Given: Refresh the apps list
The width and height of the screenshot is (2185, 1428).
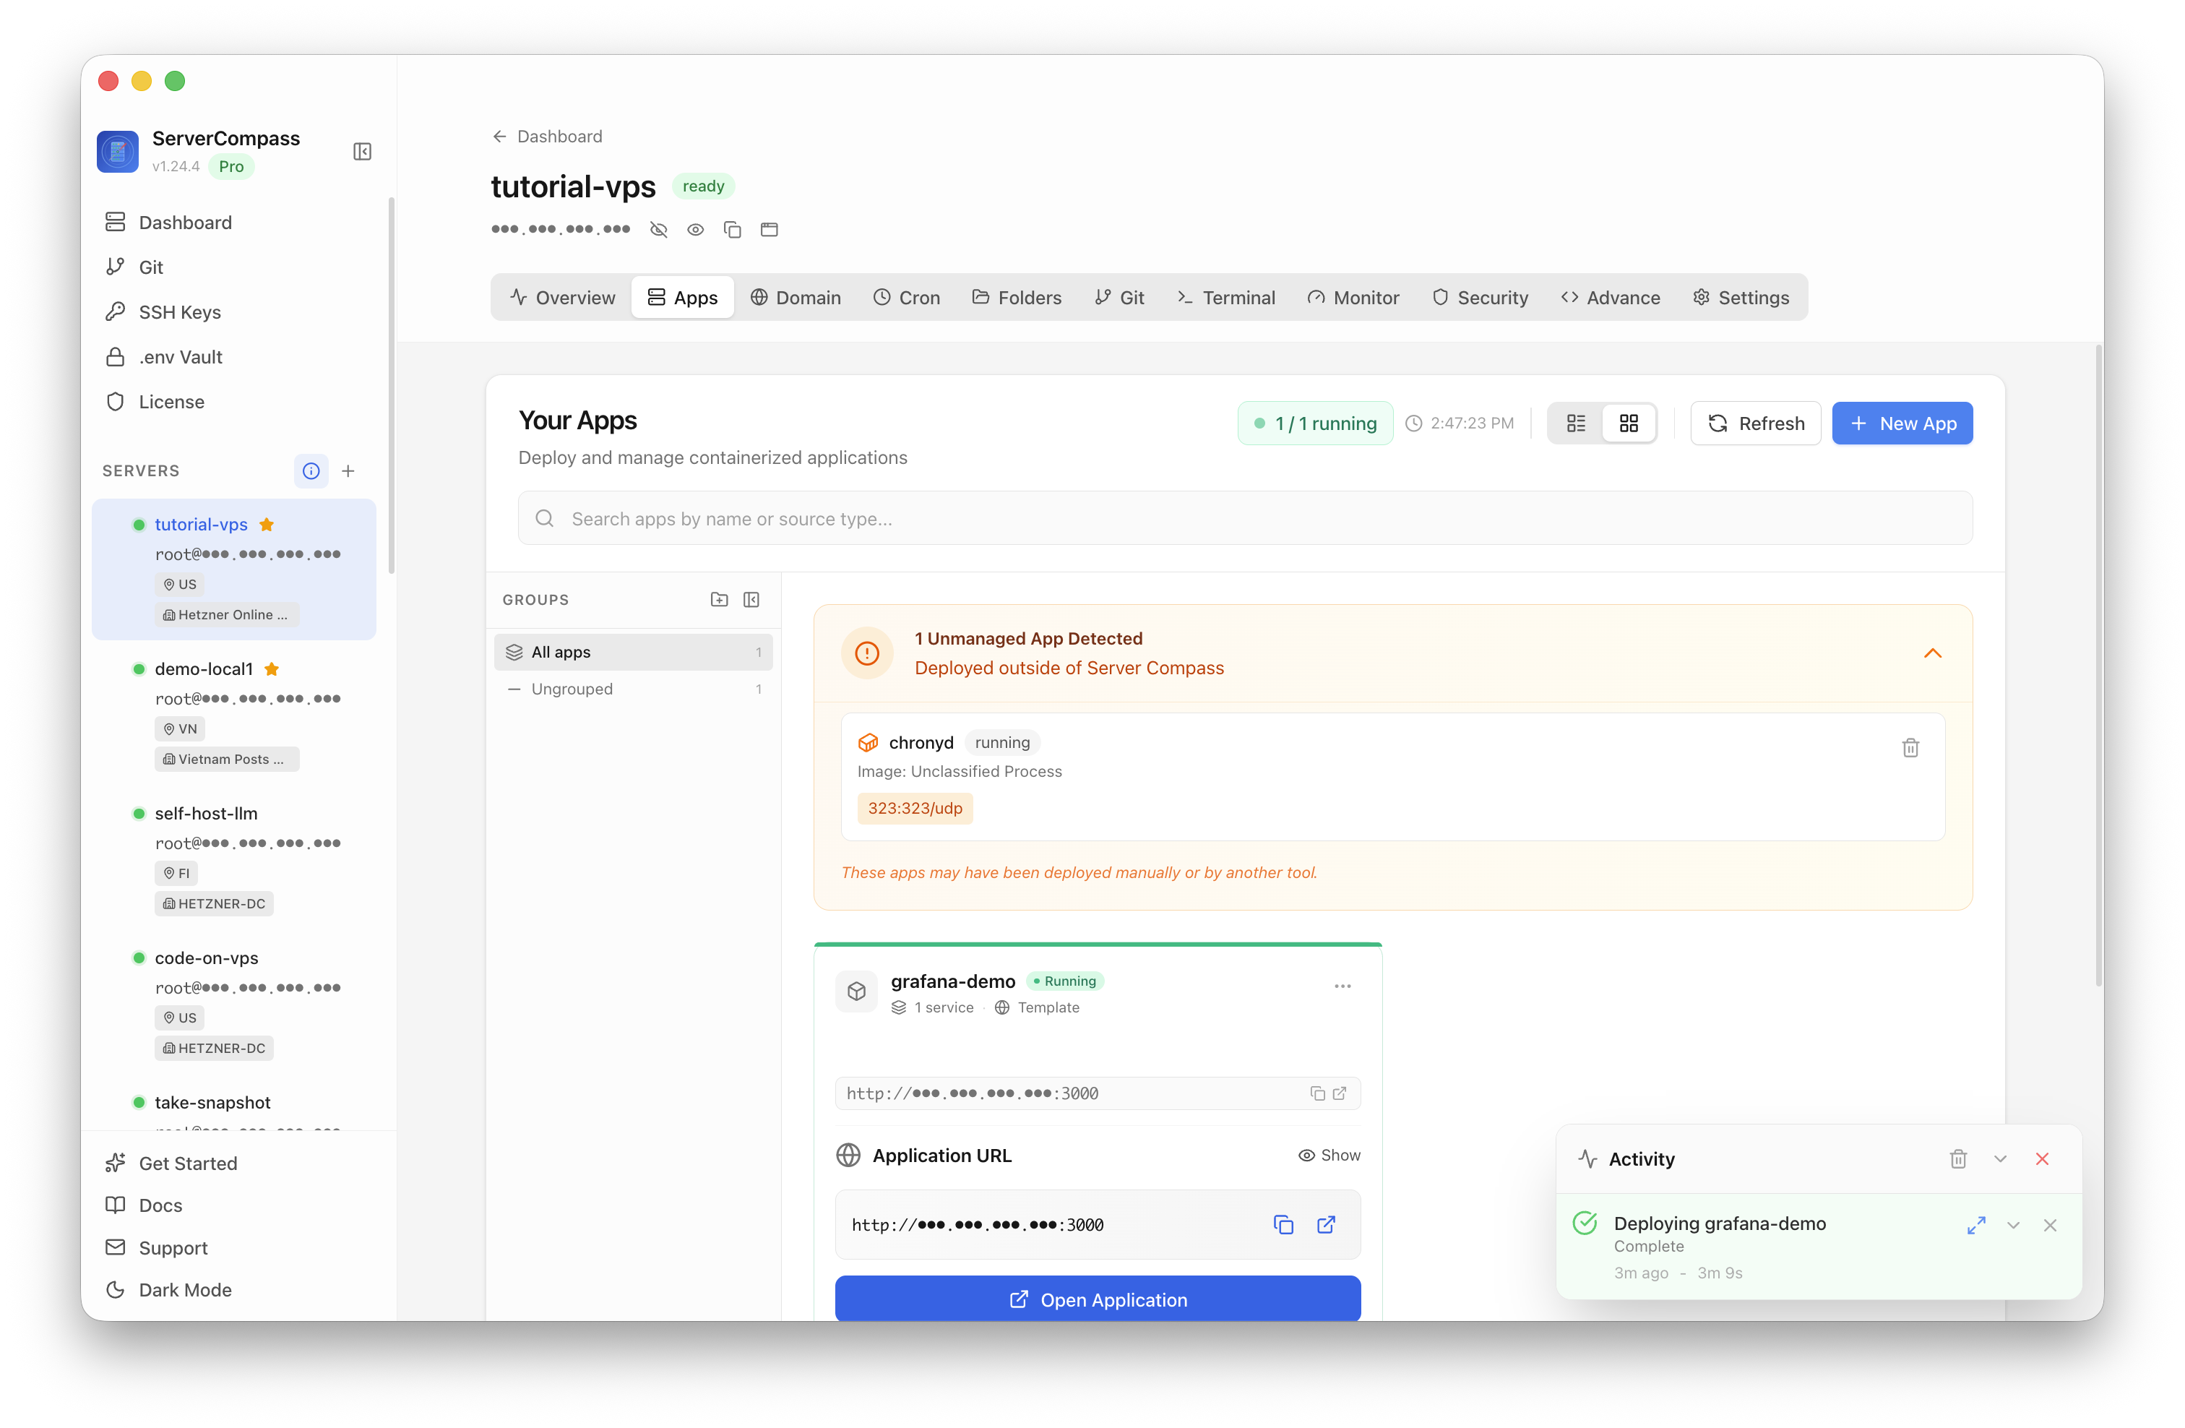Looking at the screenshot, I should point(1755,423).
